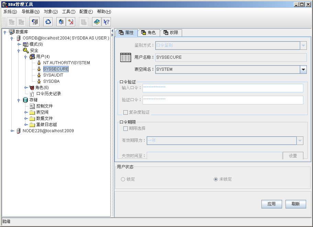Expand the 模式(9) tree node
The height and width of the screenshot is (227, 313).
[x=19, y=44]
